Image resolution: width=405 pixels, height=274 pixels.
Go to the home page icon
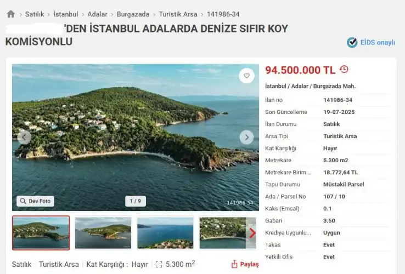(x=11, y=14)
